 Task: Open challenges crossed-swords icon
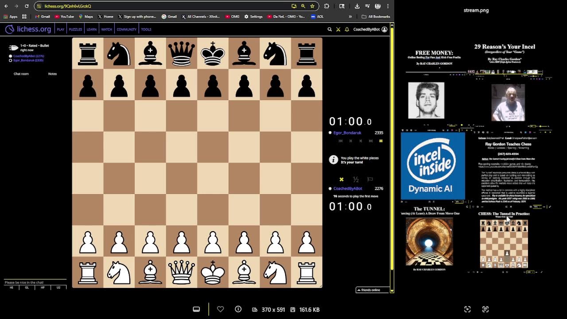click(x=338, y=29)
